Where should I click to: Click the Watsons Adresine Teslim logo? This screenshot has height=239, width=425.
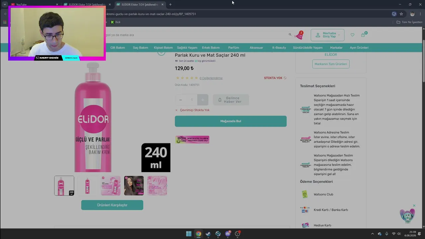click(305, 139)
